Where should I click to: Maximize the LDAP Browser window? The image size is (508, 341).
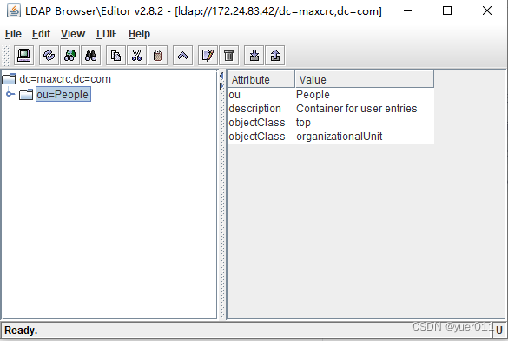point(447,11)
